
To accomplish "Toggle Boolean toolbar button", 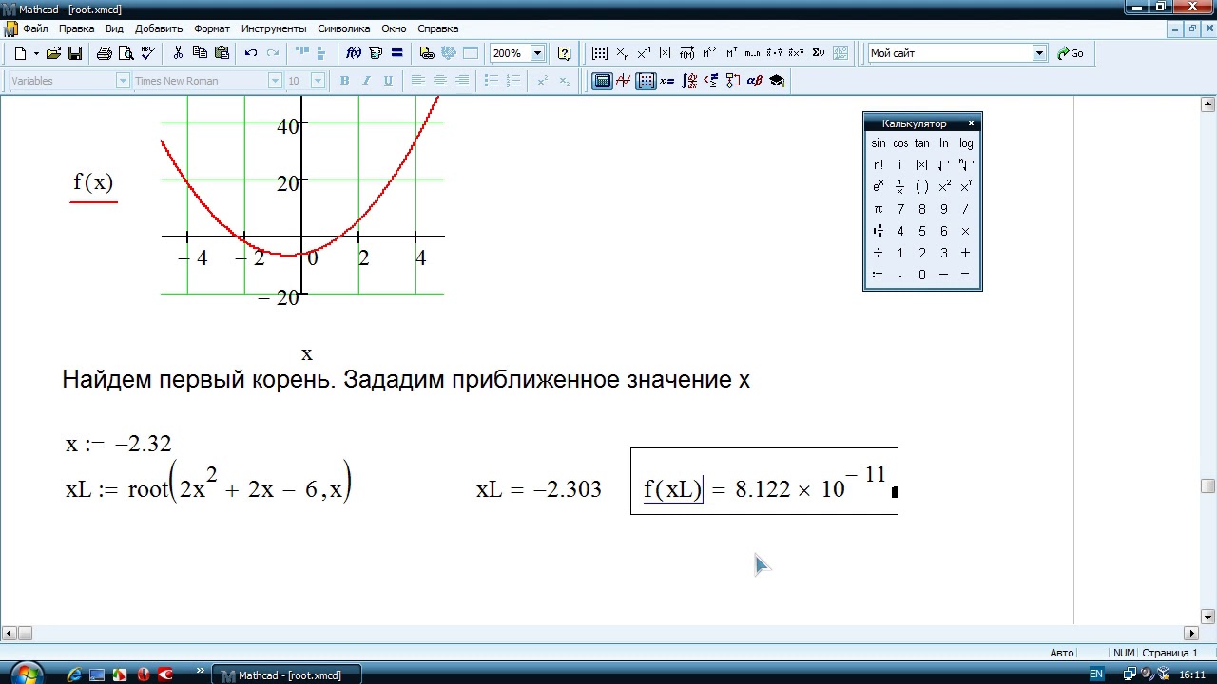I will click(711, 81).
